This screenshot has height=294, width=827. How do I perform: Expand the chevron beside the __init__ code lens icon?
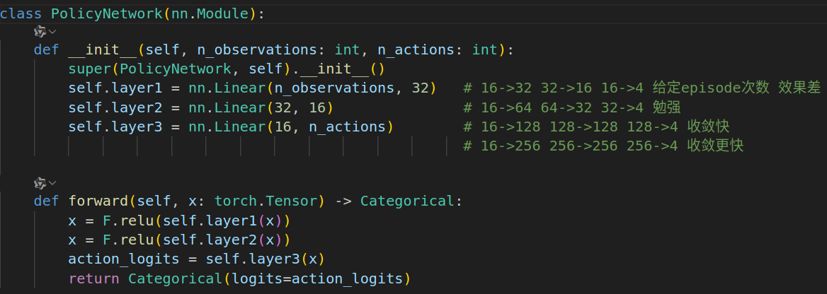pos(52,32)
